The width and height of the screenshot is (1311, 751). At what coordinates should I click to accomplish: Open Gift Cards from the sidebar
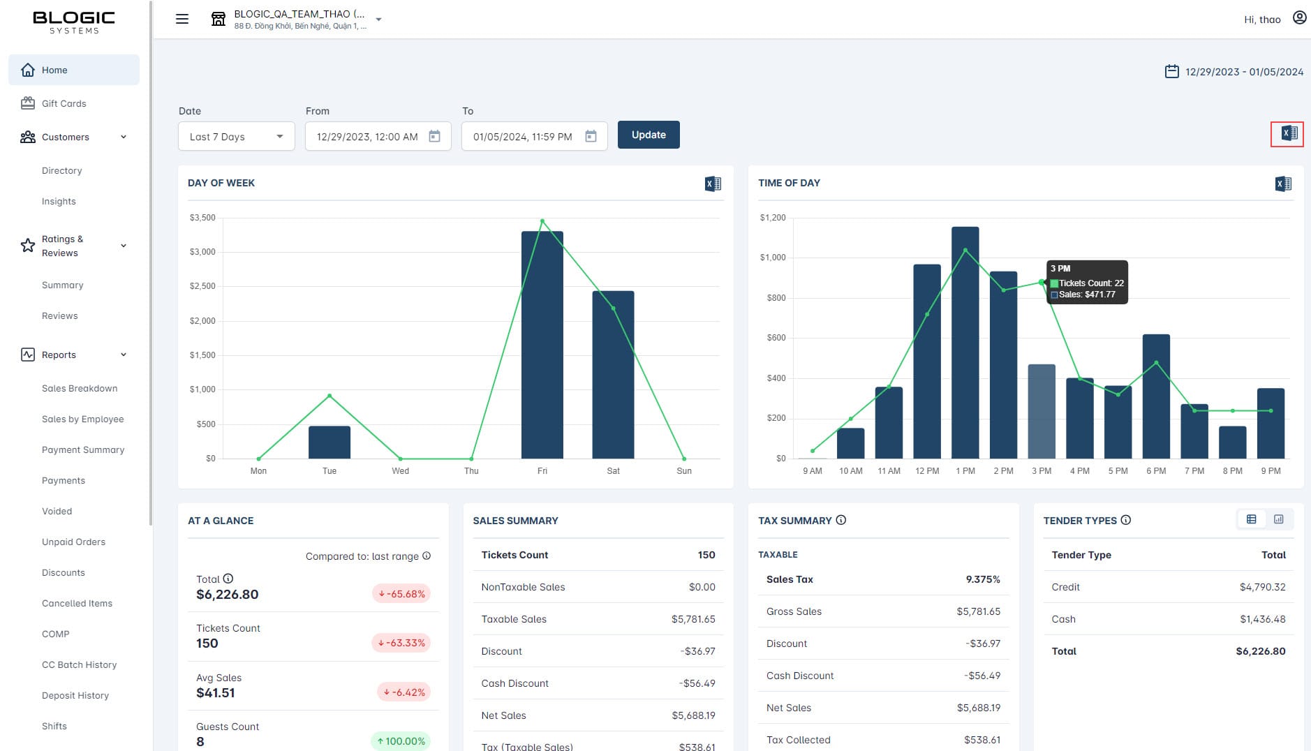[x=64, y=103]
